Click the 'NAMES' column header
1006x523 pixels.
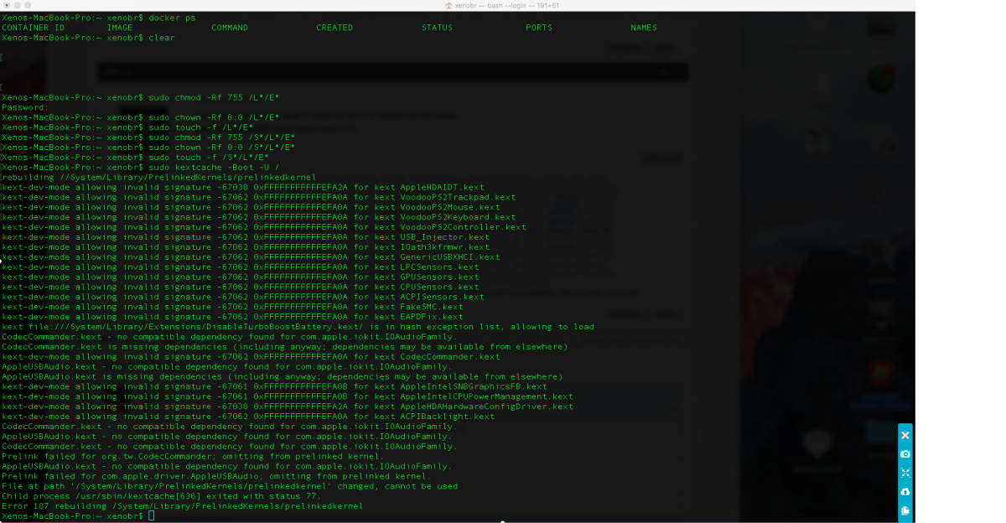[x=644, y=28]
